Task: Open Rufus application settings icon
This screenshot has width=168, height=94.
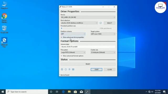Action: pos(69,69)
